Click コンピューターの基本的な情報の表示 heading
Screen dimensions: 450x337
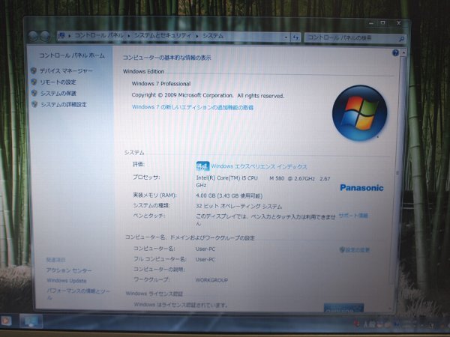(x=166, y=58)
